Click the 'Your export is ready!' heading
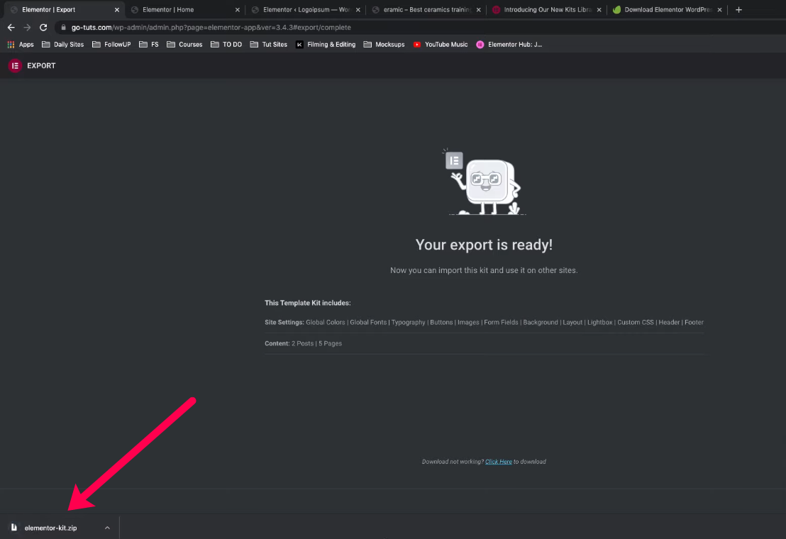 tap(484, 245)
